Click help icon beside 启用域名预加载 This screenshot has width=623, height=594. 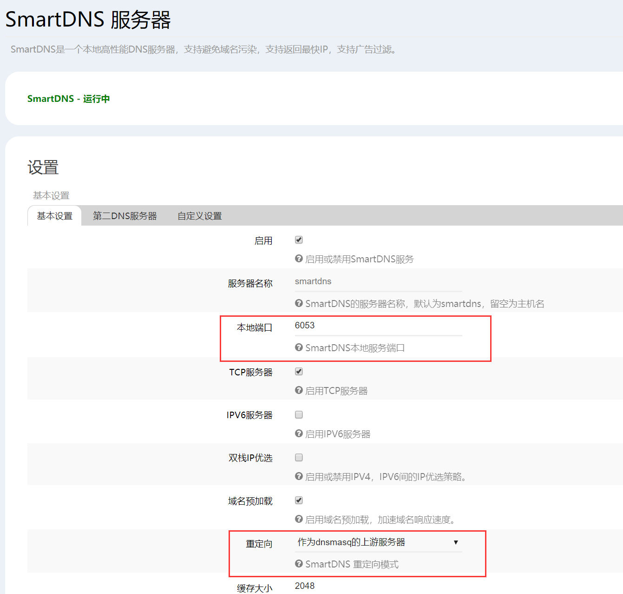tap(299, 519)
